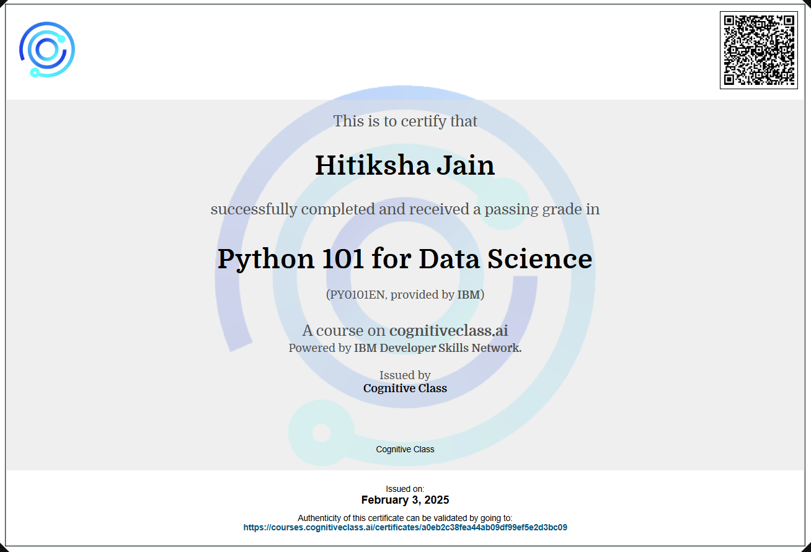This screenshot has height=552, width=811.
Task: Click the bold 'IBM' after 'provided by'
Action: (469, 295)
